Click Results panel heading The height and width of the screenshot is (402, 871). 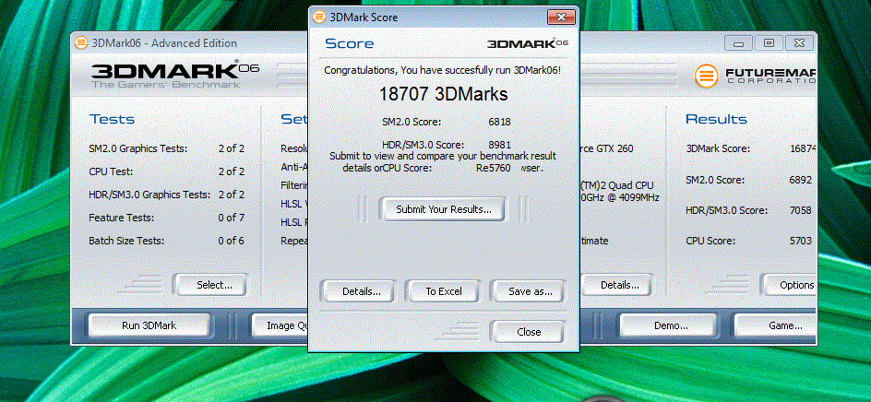click(x=716, y=119)
